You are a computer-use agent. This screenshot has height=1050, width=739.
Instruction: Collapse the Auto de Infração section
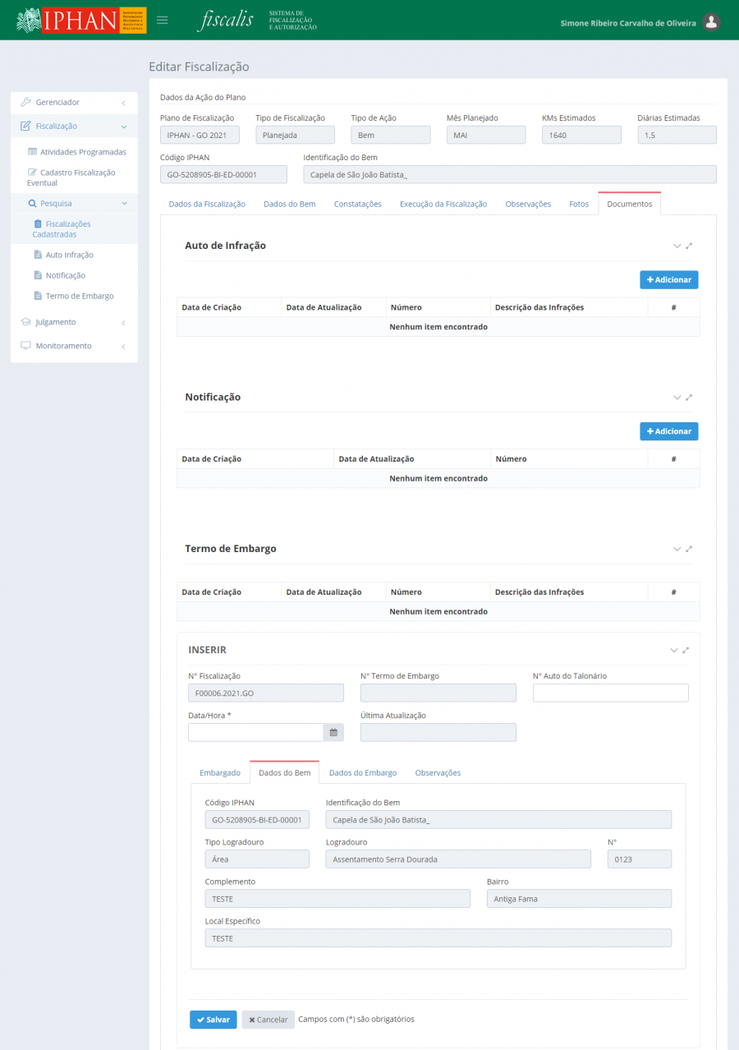(677, 246)
